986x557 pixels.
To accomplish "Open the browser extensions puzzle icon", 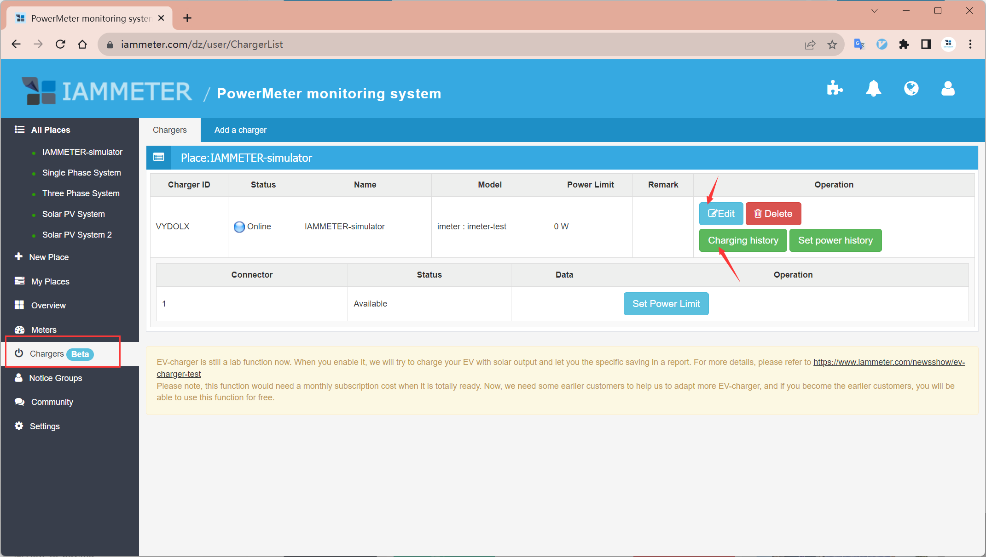I will pyautogui.click(x=904, y=44).
